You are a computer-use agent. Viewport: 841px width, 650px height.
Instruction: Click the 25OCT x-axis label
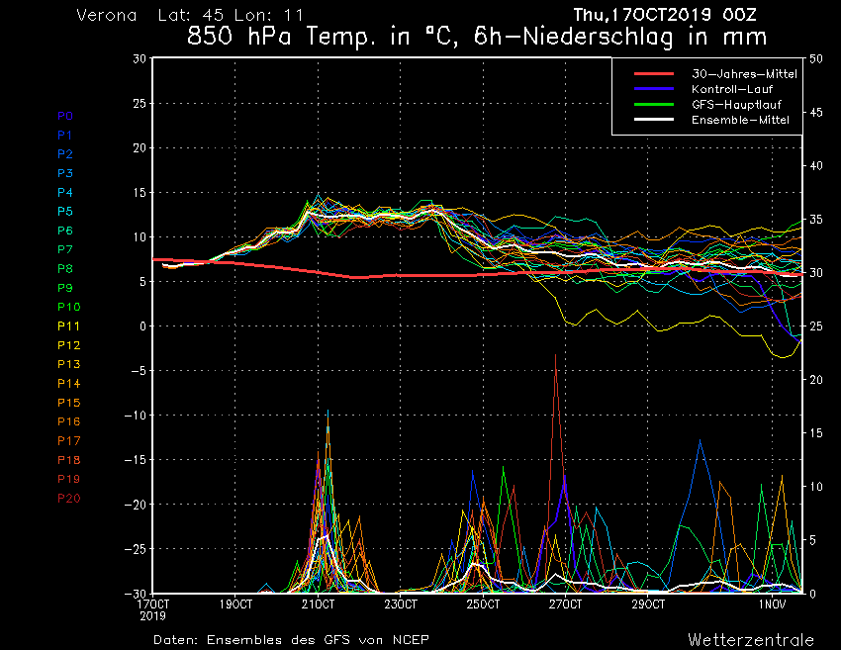click(x=483, y=604)
